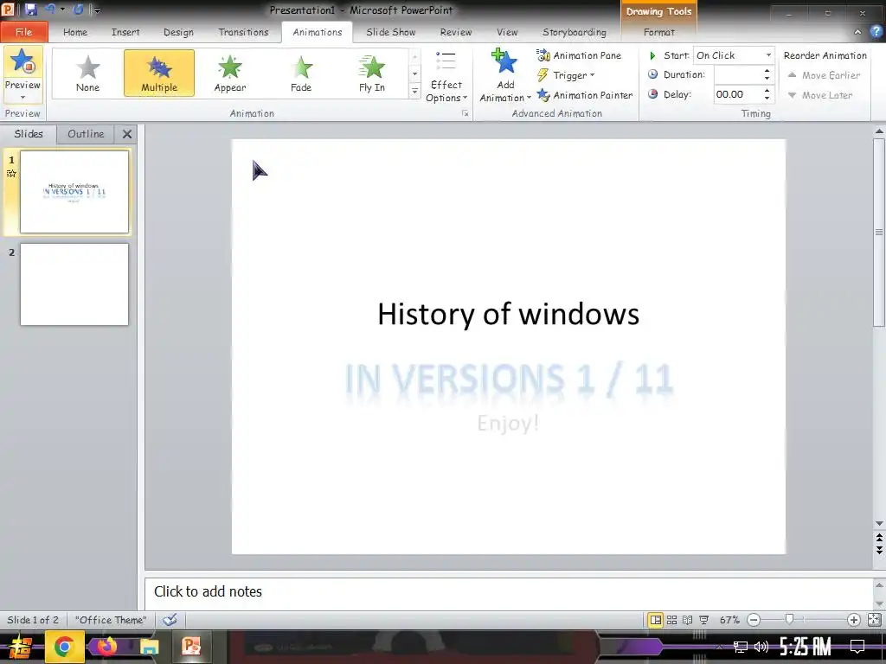
Task: Click the Delay value field
Action: click(x=737, y=94)
